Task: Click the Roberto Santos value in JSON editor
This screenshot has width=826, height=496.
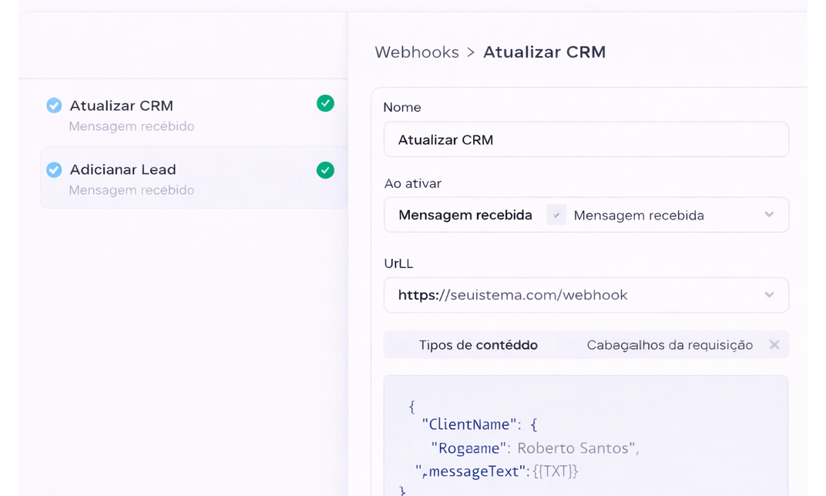Action: click(574, 448)
